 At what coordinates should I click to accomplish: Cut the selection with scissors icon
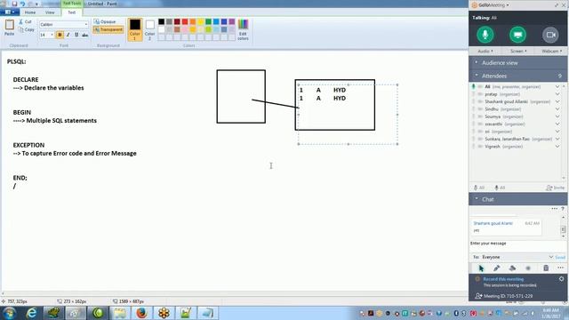[26, 21]
